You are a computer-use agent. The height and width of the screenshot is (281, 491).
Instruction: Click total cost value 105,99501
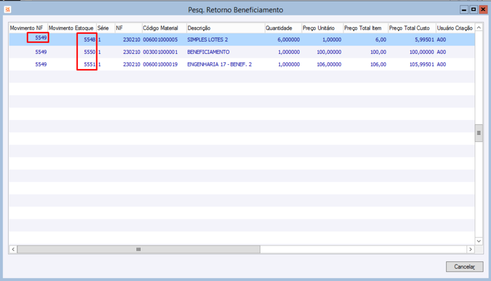coord(422,64)
